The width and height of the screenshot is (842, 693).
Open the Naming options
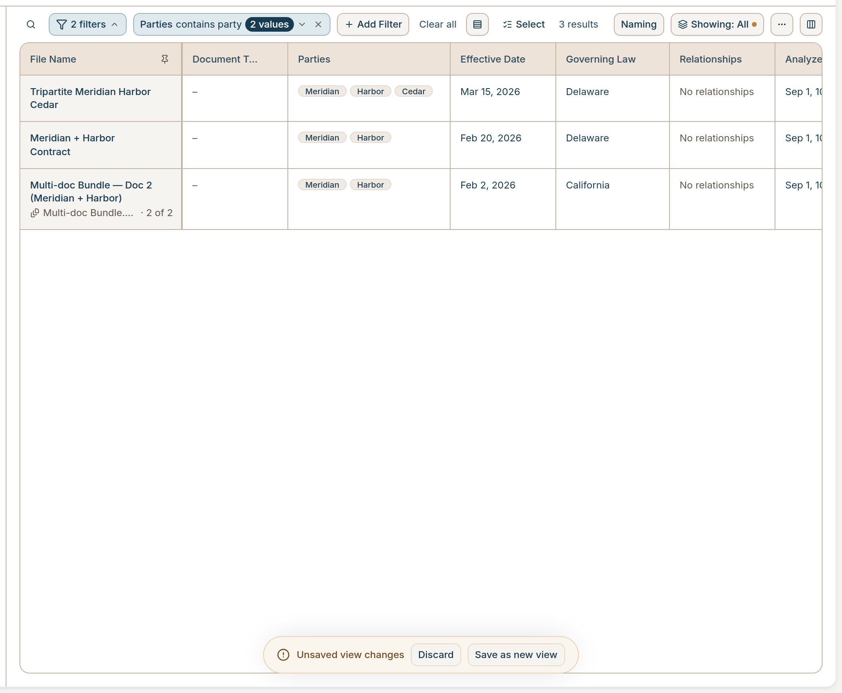pyautogui.click(x=639, y=24)
